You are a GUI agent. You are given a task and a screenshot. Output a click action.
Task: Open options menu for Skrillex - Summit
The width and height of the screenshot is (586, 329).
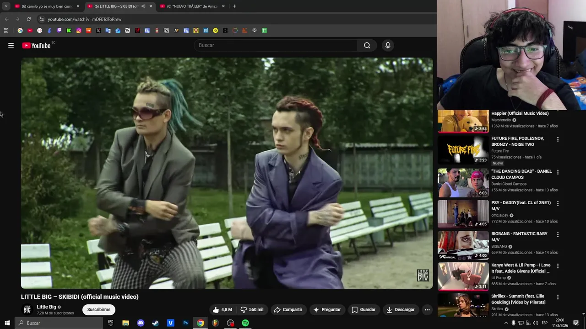click(x=558, y=297)
